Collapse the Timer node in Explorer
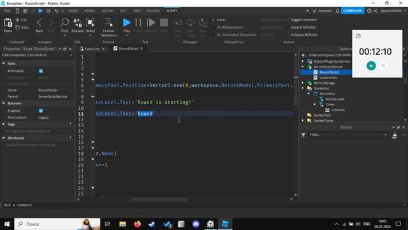The height and width of the screenshot is (230, 408). [314, 104]
